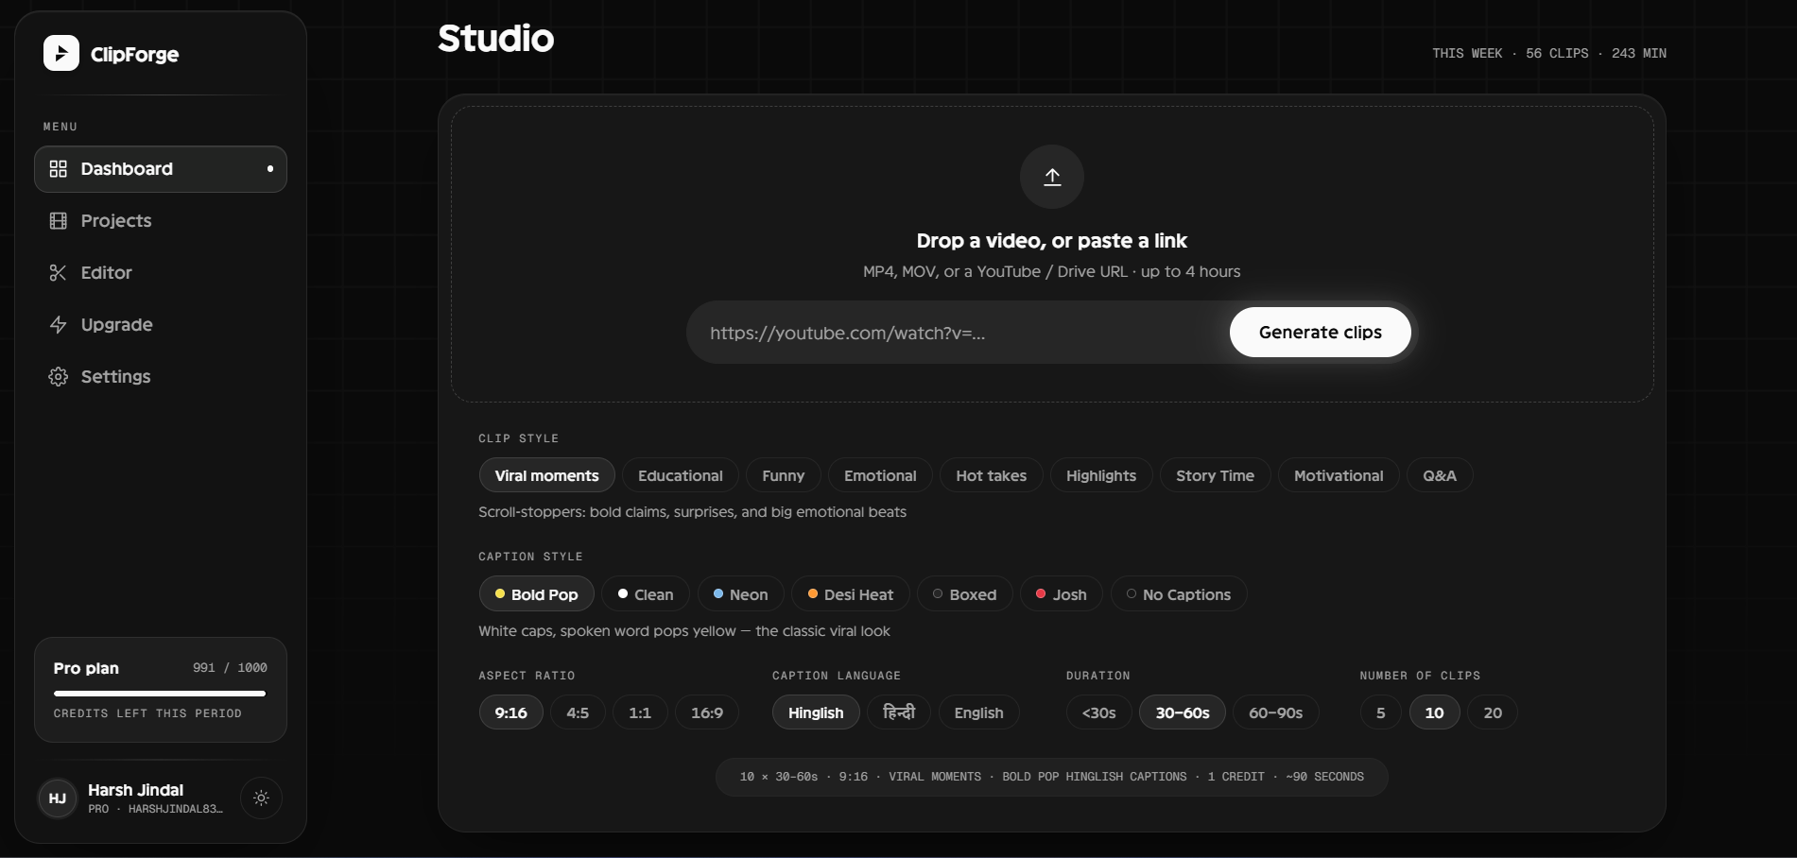Click the 'Drop a video, or paste a link' heading
Viewport: 1797px width, 858px height.
click(1052, 241)
